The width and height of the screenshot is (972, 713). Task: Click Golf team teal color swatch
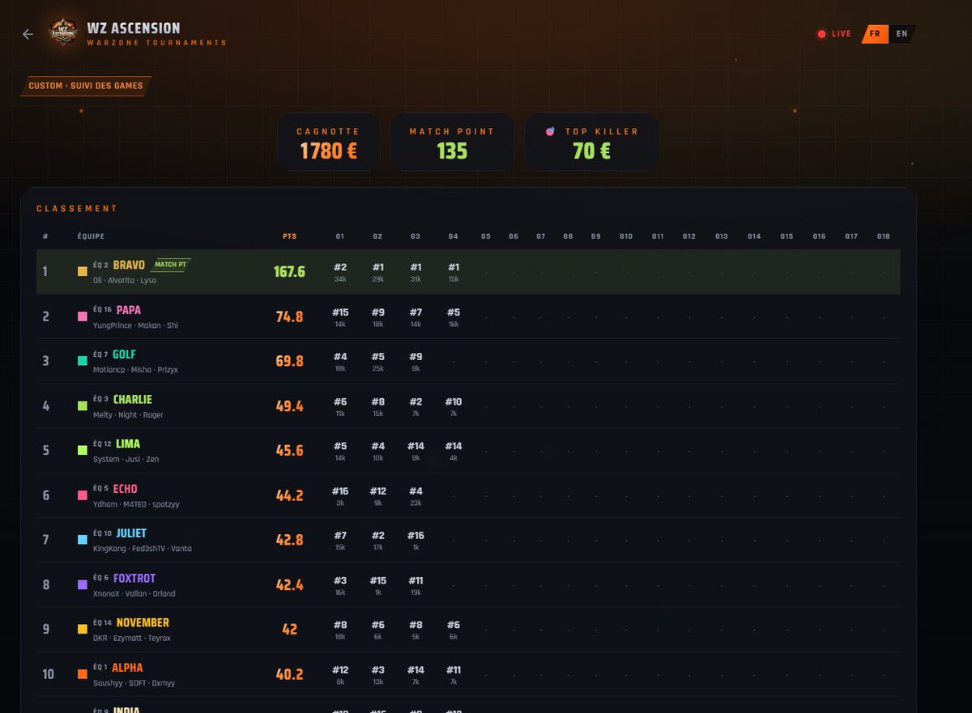click(x=83, y=361)
